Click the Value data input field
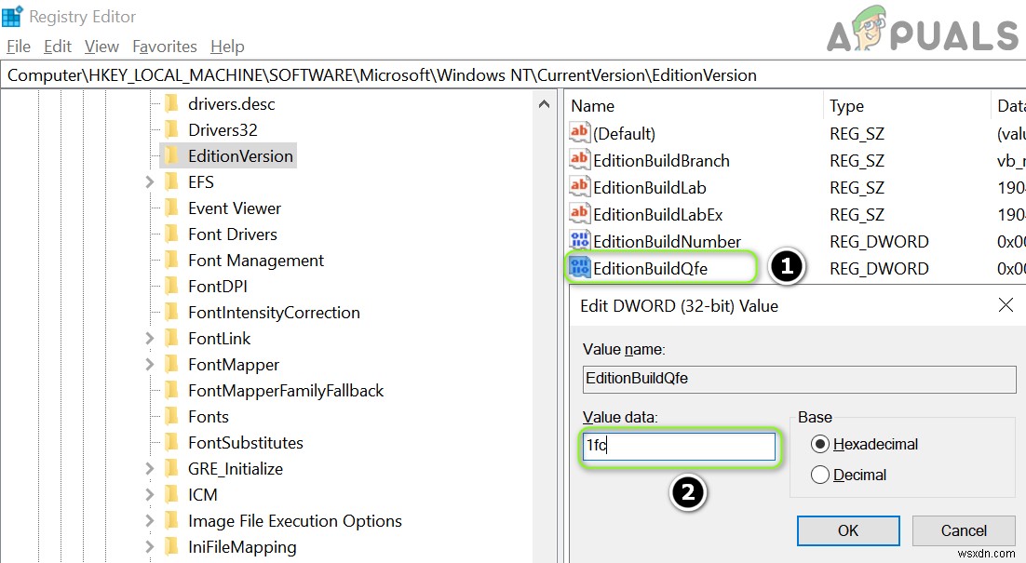Viewport: 1026px width, 563px height. 679,446
